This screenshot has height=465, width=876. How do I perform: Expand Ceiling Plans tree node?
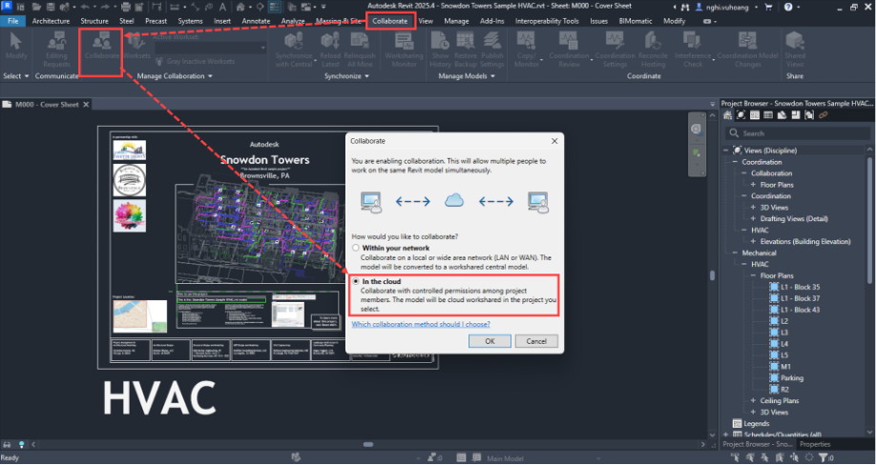coord(753,400)
